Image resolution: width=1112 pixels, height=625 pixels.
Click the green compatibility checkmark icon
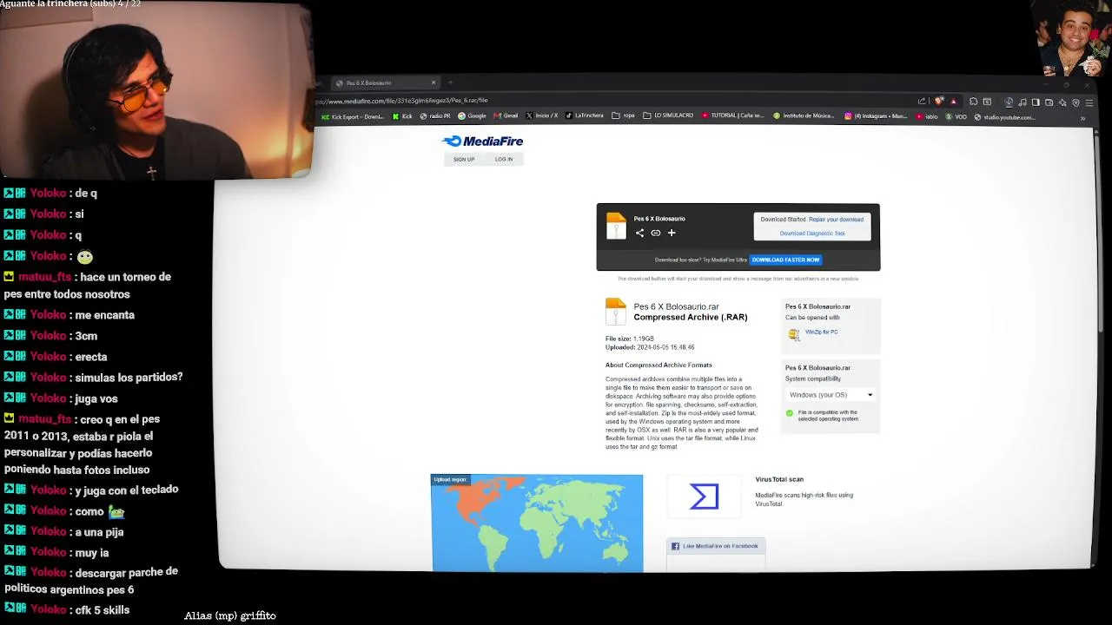(790, 414)
